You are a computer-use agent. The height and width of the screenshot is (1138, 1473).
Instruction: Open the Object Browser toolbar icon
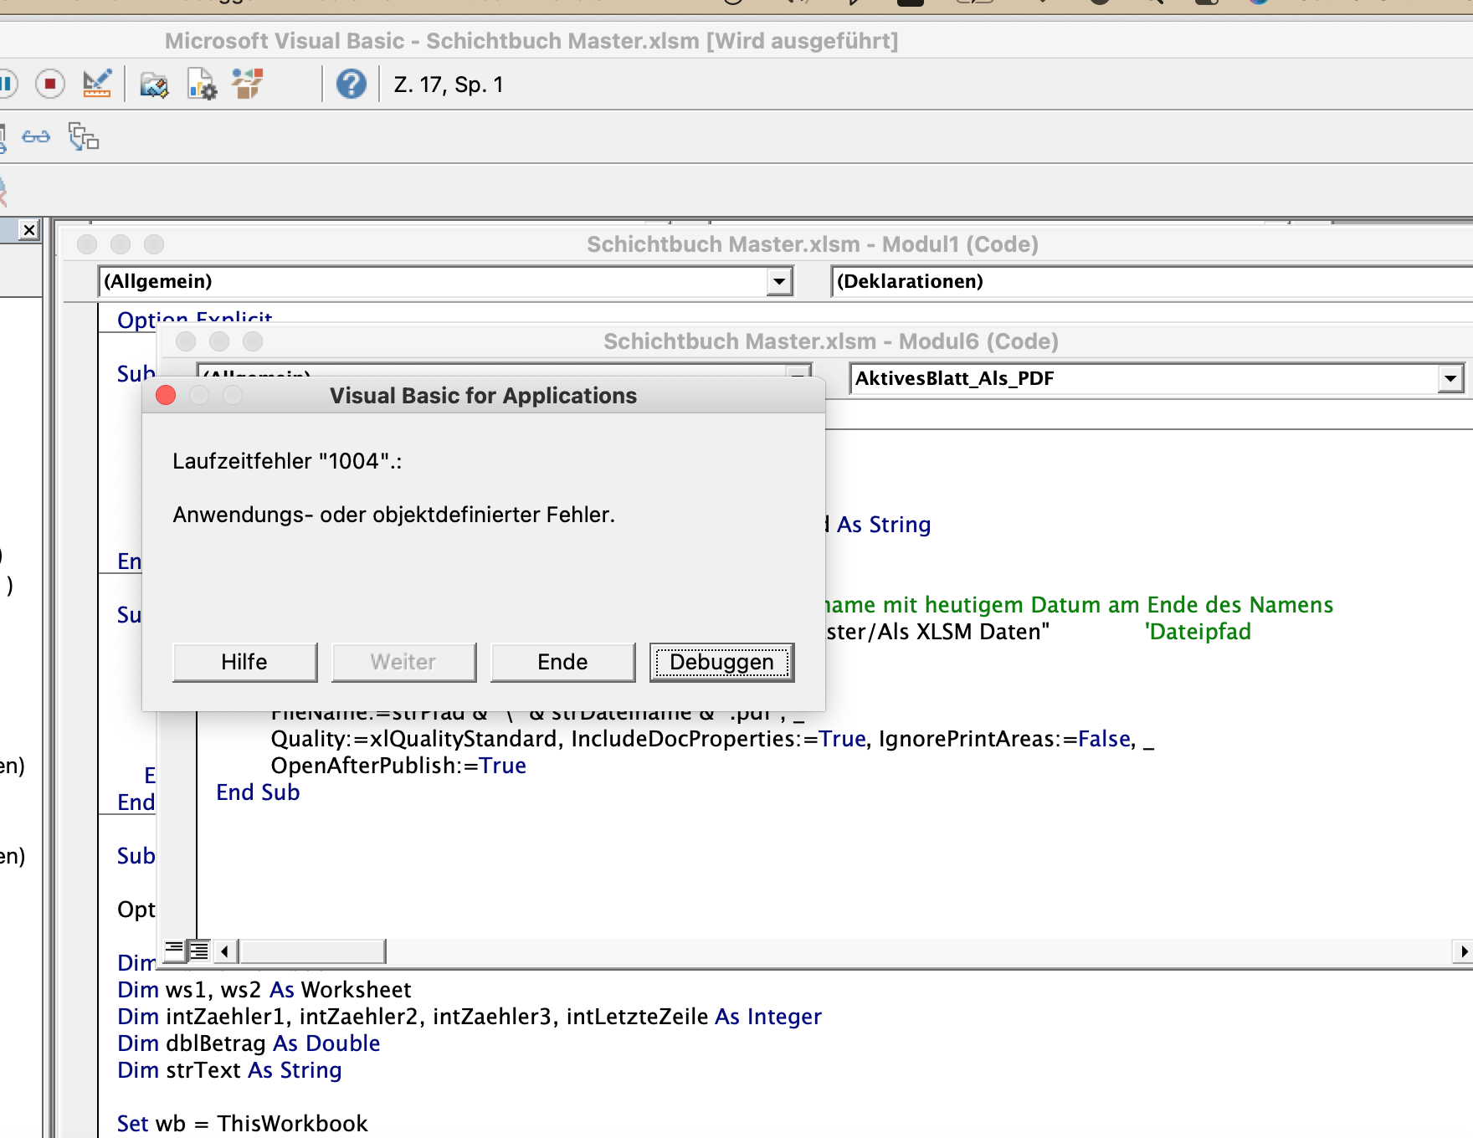click(248, 85)
